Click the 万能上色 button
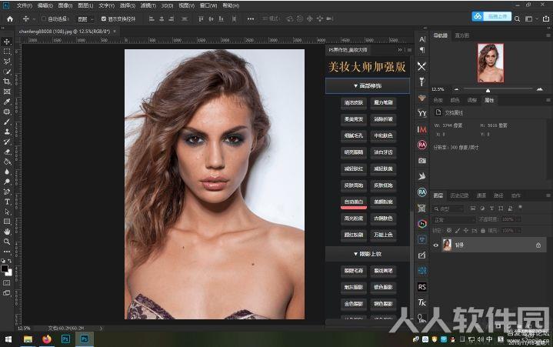This screenshot has width=553, height=347. click(x=383, y=235)
